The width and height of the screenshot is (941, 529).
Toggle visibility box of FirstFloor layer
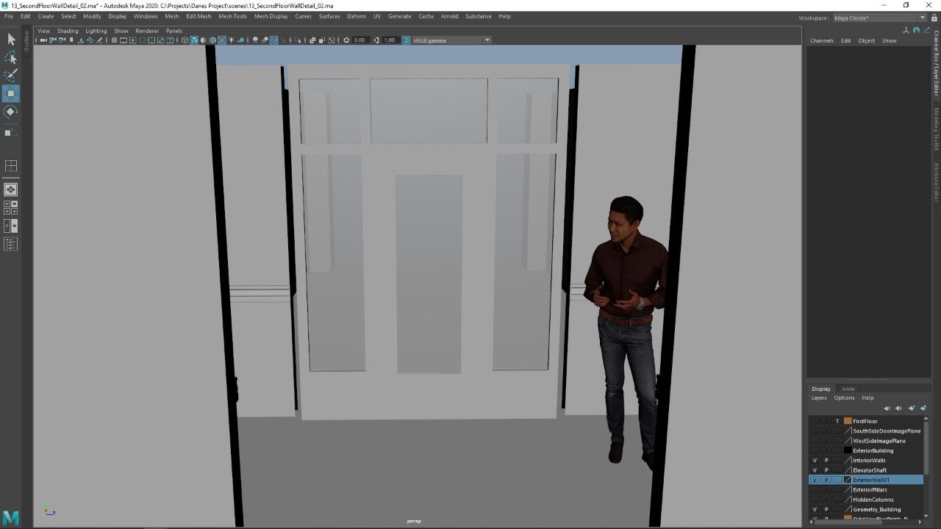[x=815, y=421]
